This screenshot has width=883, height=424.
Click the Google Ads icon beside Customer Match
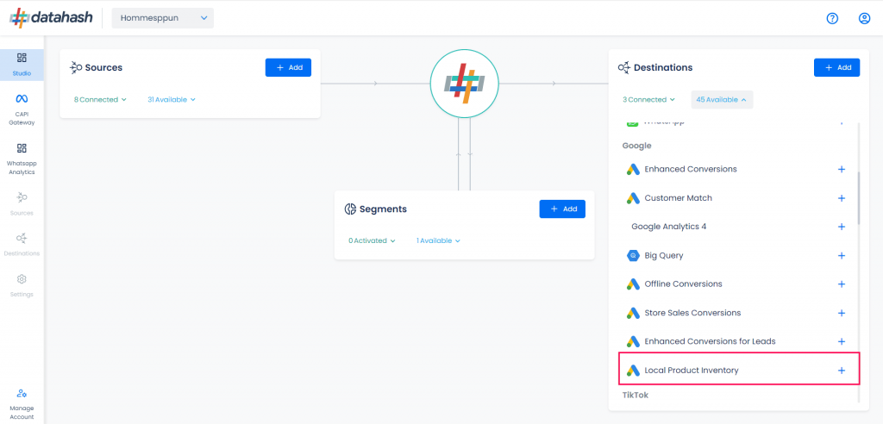(x=633, y=198)
